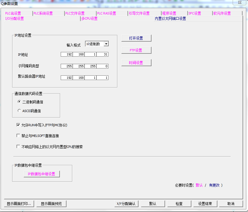Screen dimensions: 248x212
Task: Click the last octet field of IP地址
Action: [x=103, y=55]
